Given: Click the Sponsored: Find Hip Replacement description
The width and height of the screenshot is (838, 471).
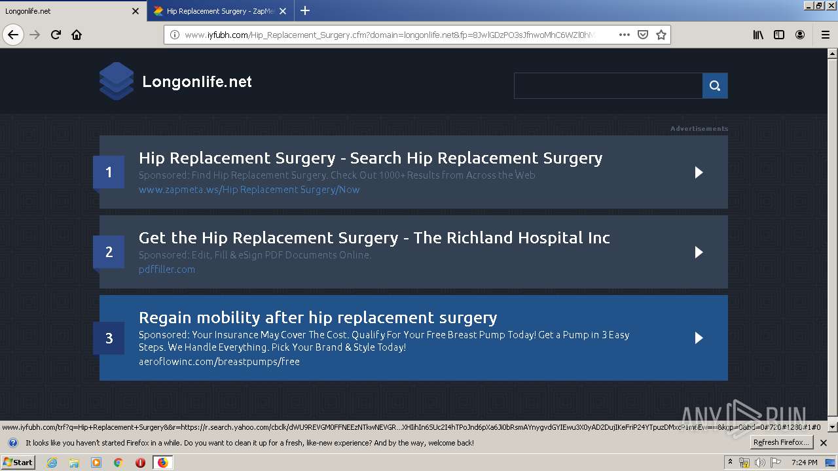Looking at the screenshot, I should (337, 175).
